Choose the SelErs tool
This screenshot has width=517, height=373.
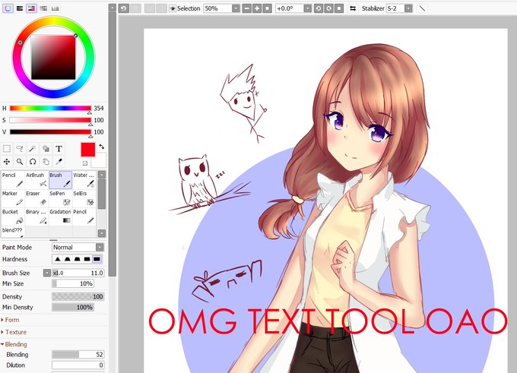pyautogui.click(x=84, y=198)
